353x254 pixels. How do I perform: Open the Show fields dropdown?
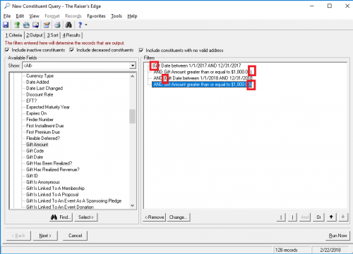point(133,65)
